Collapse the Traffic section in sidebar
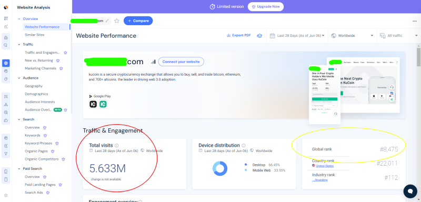 coord(19,45)
